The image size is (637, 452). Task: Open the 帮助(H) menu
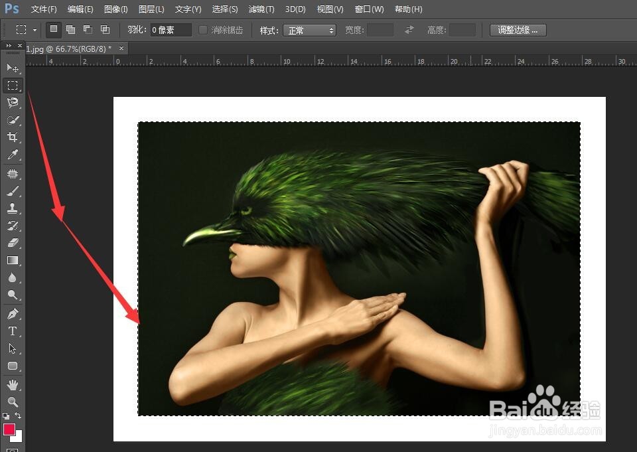(x=409, y=9)
